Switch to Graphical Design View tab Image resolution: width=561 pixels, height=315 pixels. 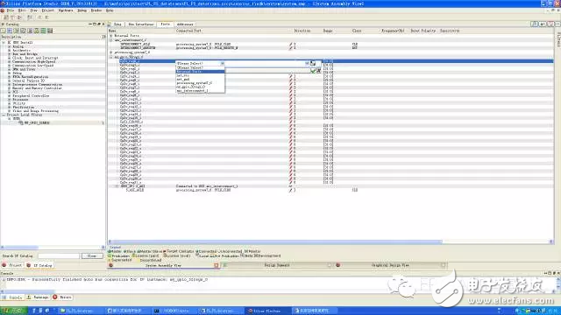pyautogui.click(x=390, y=265)
